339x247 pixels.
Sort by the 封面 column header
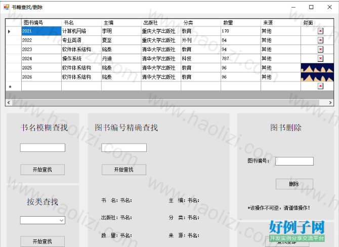pyautogui.click(x=317, y=23)
